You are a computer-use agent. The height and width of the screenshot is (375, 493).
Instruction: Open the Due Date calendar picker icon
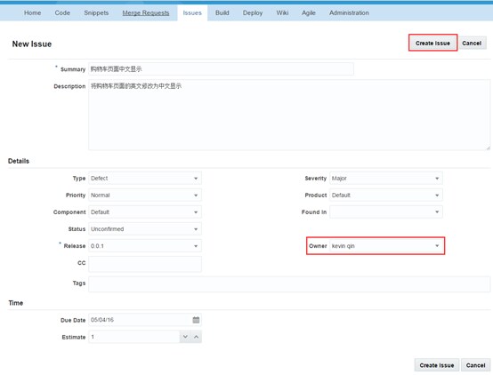pos(196,320)
